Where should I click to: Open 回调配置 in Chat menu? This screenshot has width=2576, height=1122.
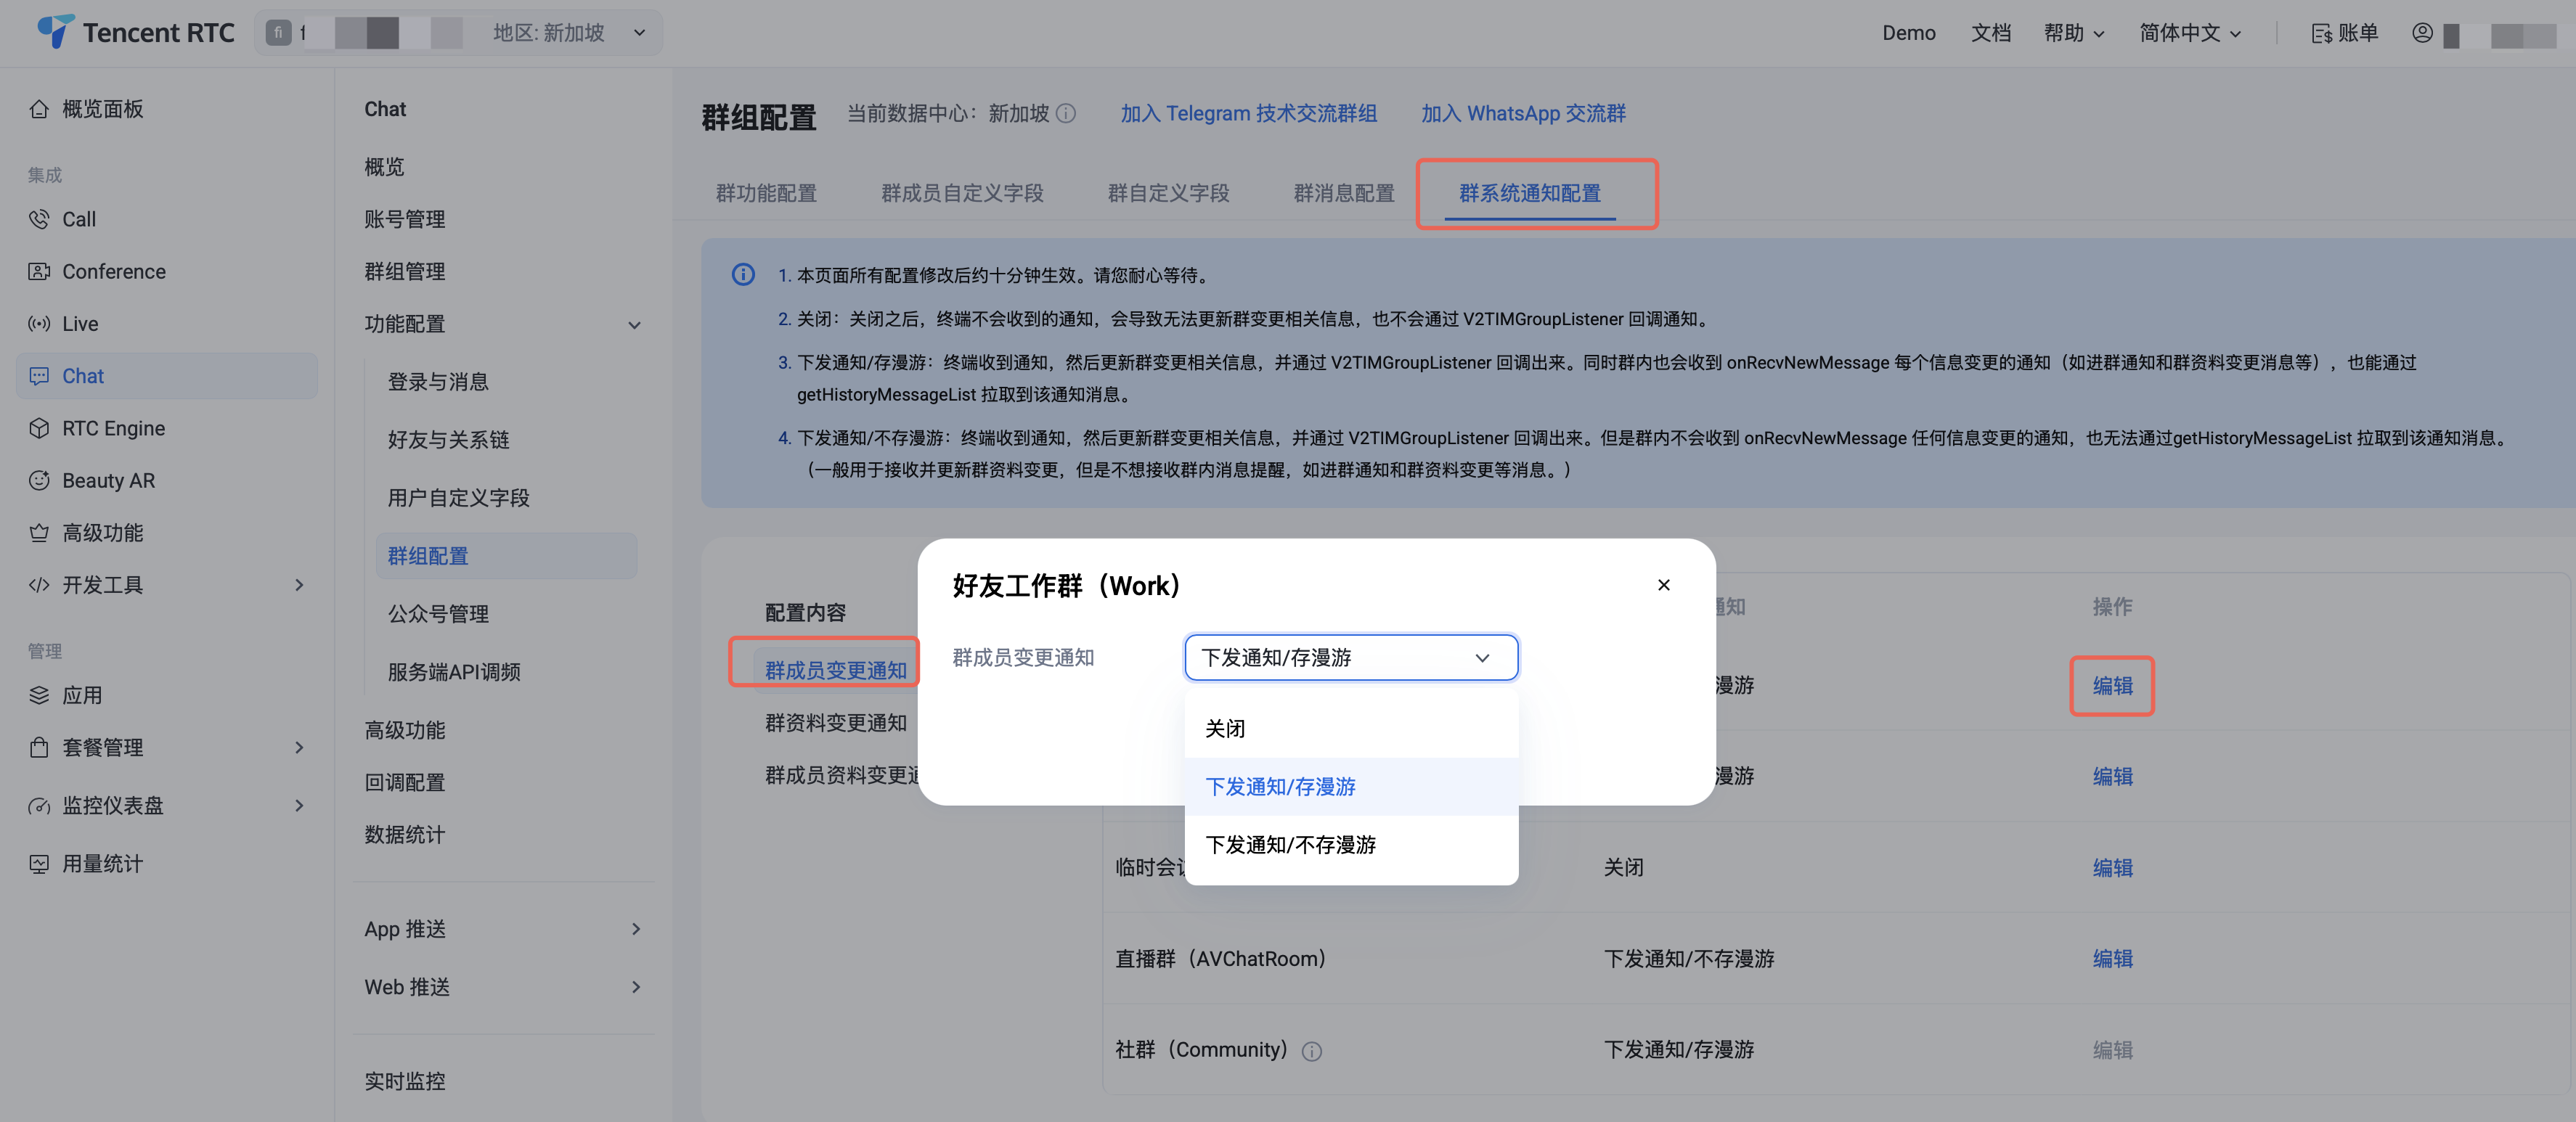tap(404, 782)
